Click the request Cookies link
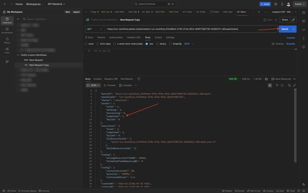 tap(291, 38)
